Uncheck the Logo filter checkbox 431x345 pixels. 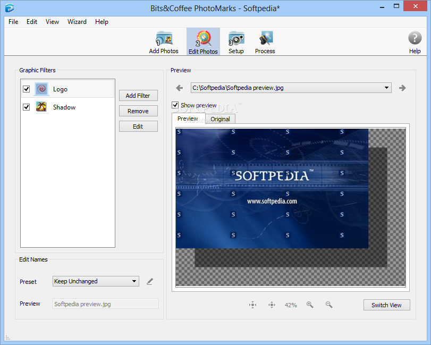27,89
